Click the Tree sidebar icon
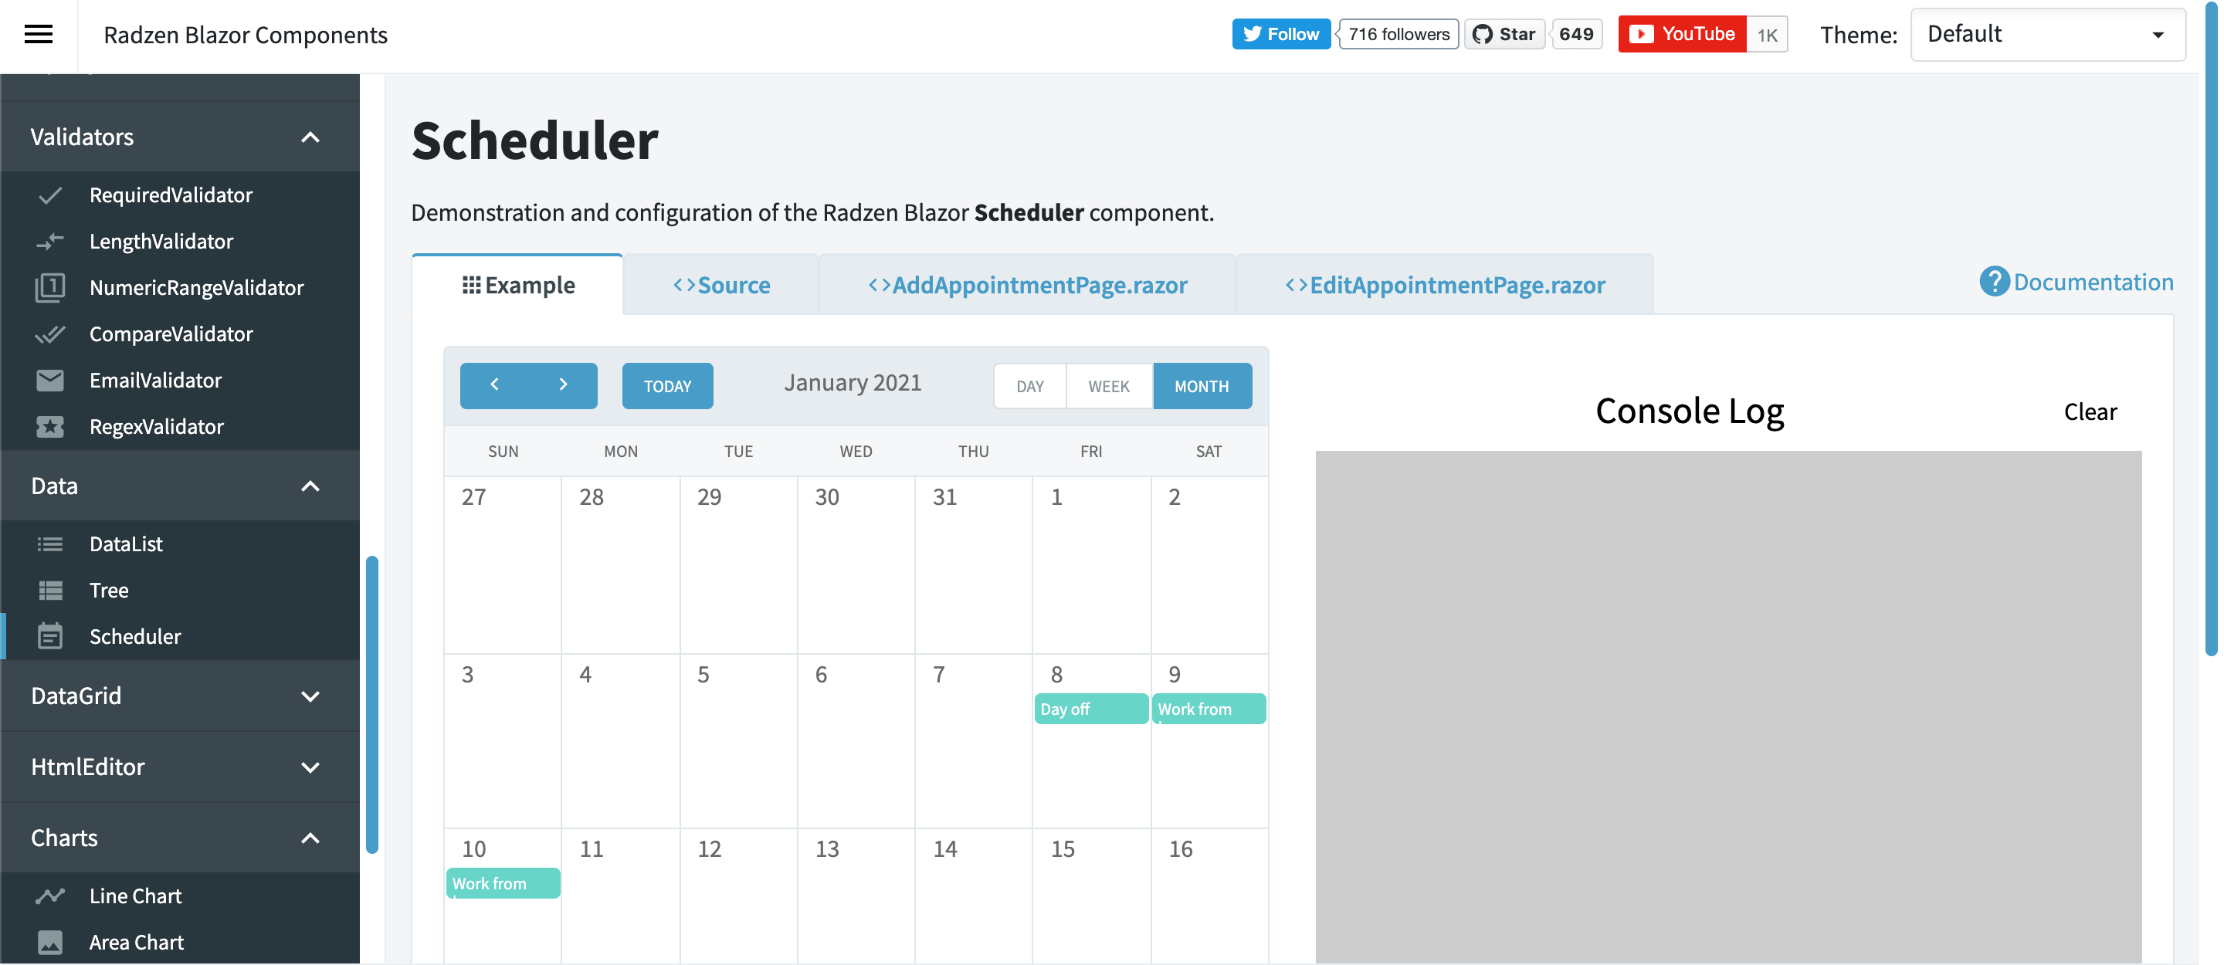 49,587
